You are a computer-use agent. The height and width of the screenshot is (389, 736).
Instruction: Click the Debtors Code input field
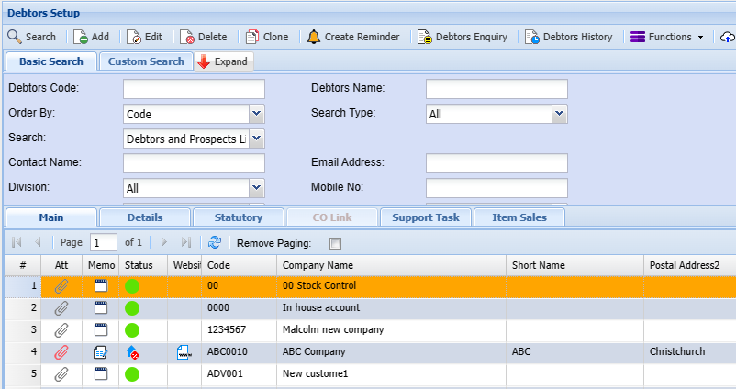pyautogui.click(x=194, y=89)
